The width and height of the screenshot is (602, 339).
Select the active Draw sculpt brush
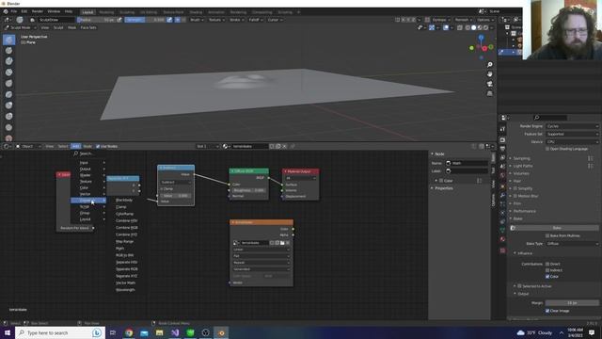[x=8, y=40]
